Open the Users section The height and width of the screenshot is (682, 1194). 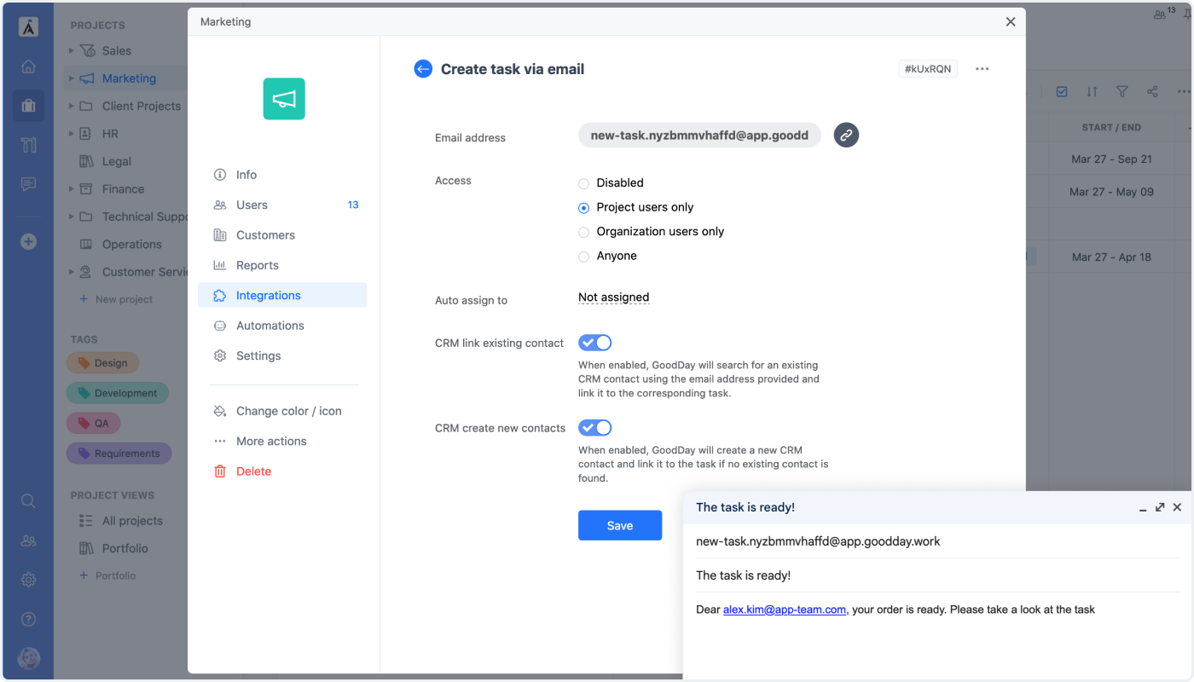click(282, 205)
